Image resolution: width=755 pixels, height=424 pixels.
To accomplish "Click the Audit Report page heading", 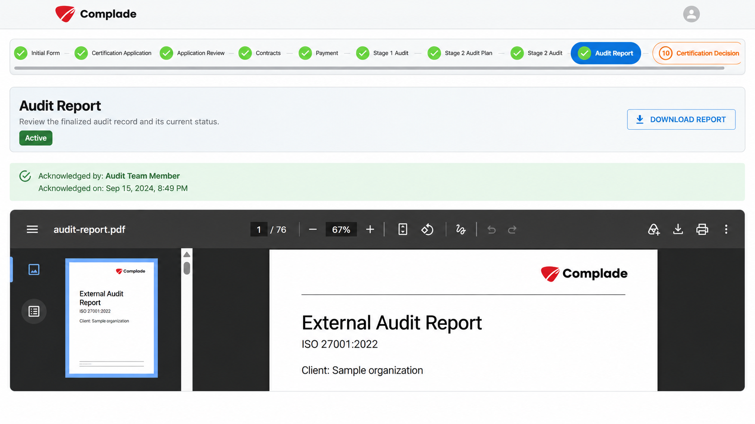I will pos(60,105).
